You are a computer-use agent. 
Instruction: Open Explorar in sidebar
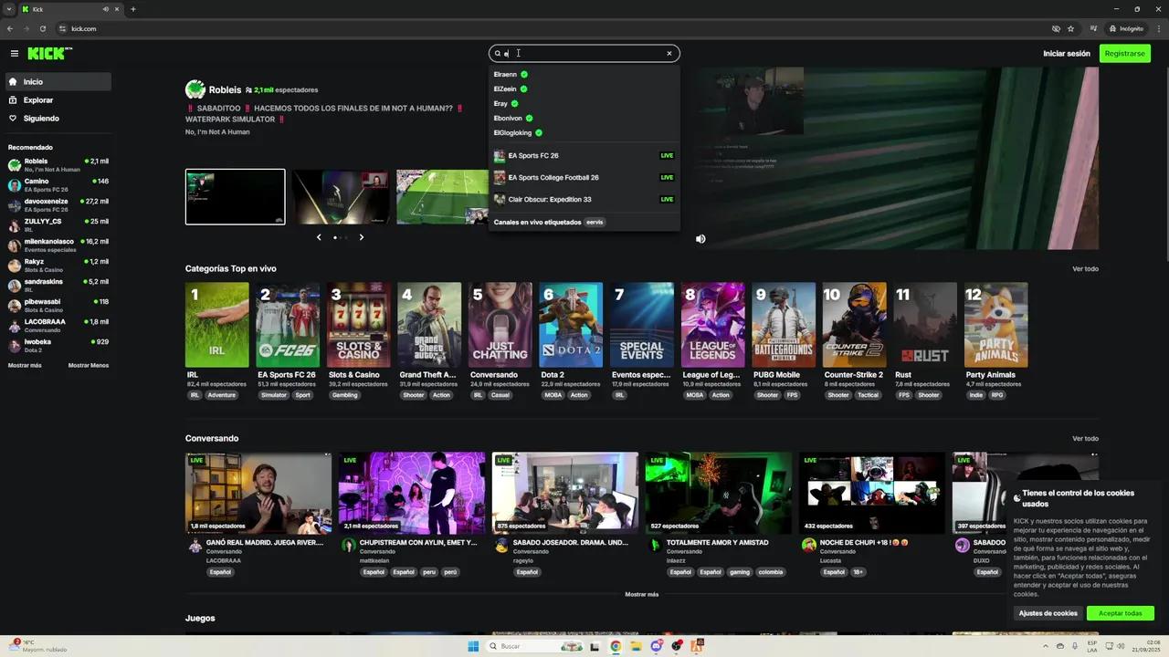[x=58, y=100]
